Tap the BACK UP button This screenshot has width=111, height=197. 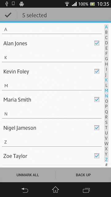pos(83,175)
